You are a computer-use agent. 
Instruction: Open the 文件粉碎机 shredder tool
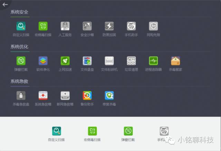point(109,61)
